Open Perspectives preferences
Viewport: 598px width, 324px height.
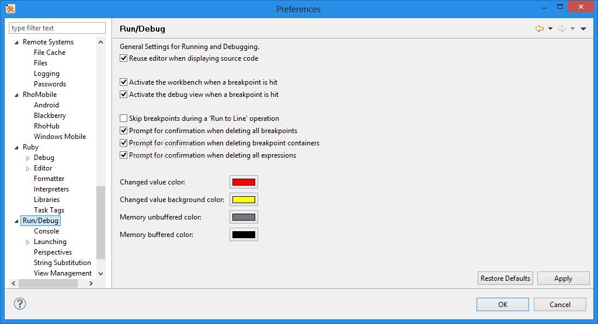click(x=53, y=252)
